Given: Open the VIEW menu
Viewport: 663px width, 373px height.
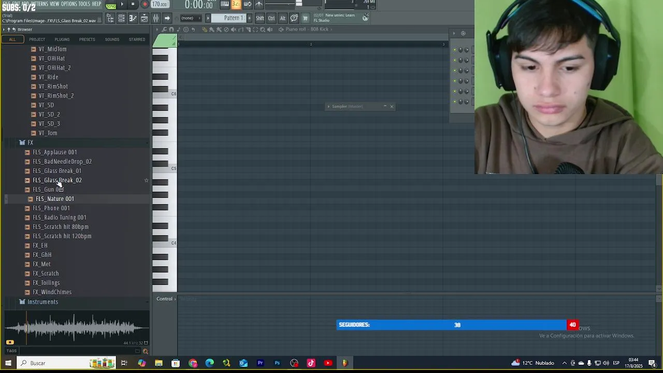Looking at the screenshot, I should coord(54,4).
